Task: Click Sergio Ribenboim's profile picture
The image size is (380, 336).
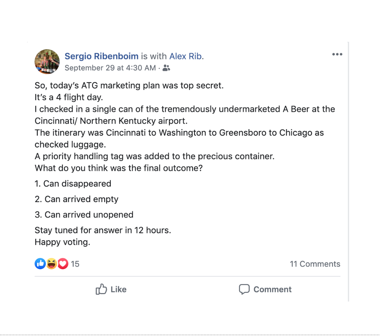Action: tap(47, 62)
